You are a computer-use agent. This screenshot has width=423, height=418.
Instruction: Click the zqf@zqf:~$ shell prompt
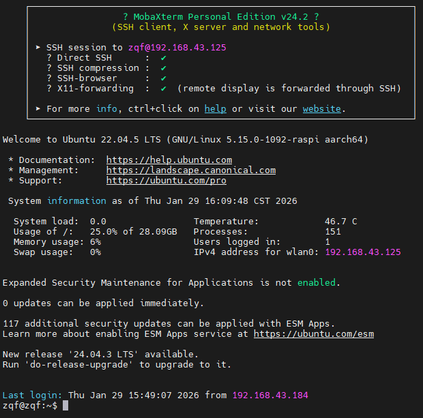pos(30,406)
